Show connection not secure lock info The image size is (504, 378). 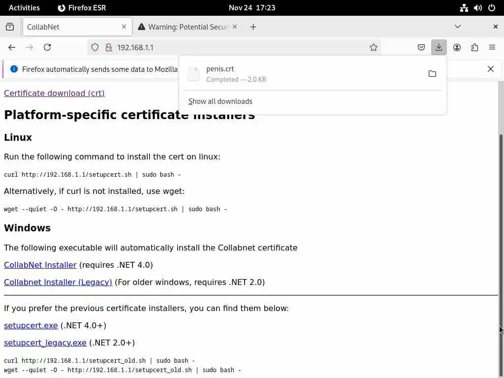(x=109, y=47)
